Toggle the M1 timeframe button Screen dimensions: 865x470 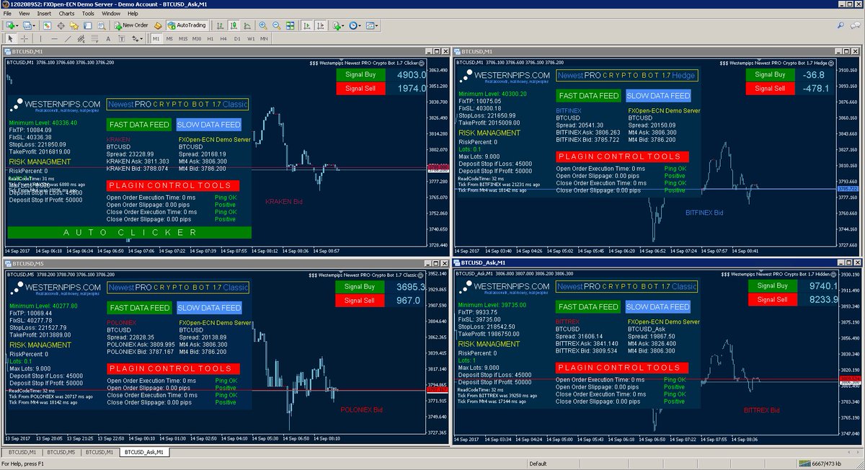(x=156, y=39)
